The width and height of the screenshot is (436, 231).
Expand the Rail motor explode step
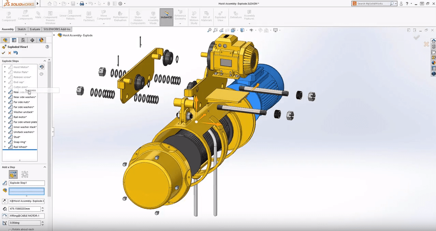[x=5, y=117]
